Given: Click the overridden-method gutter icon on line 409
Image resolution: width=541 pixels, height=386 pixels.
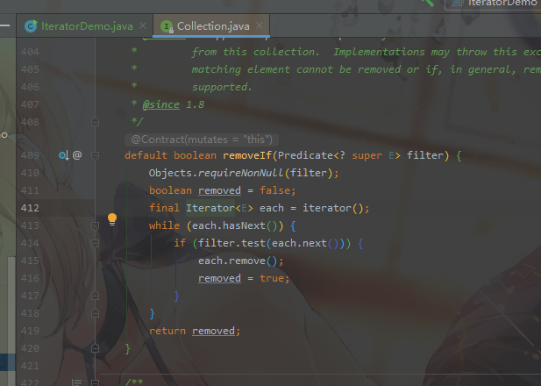Looking at the screenshot, I should point(63,155).
